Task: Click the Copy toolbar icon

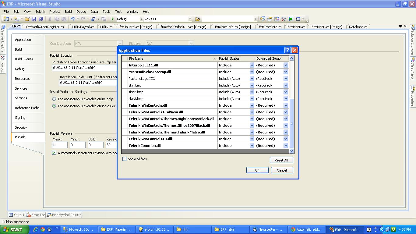Action: 57,19
